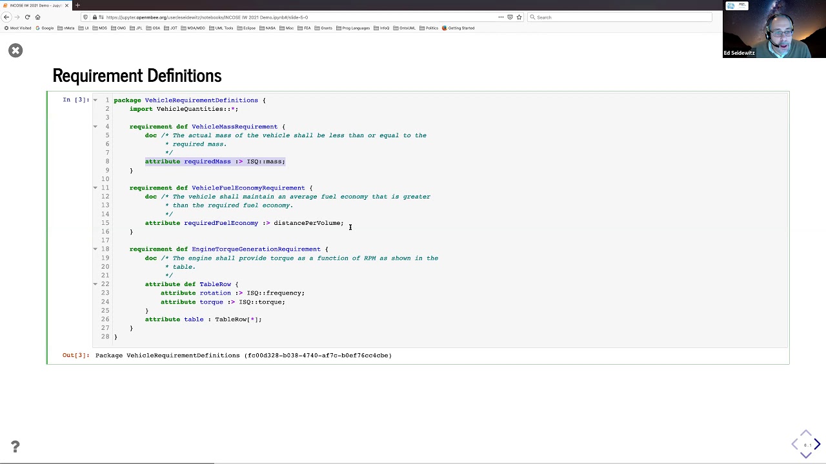
Task: Open the Getting Started bookmark
Action: tap(458, 28)
